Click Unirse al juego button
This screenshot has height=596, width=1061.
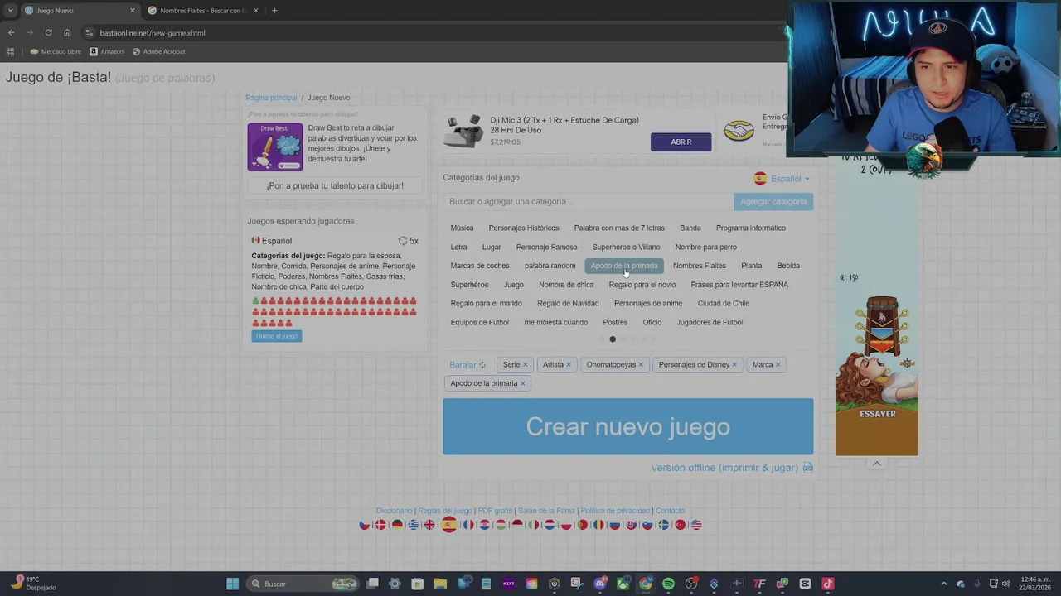[277, 336]
